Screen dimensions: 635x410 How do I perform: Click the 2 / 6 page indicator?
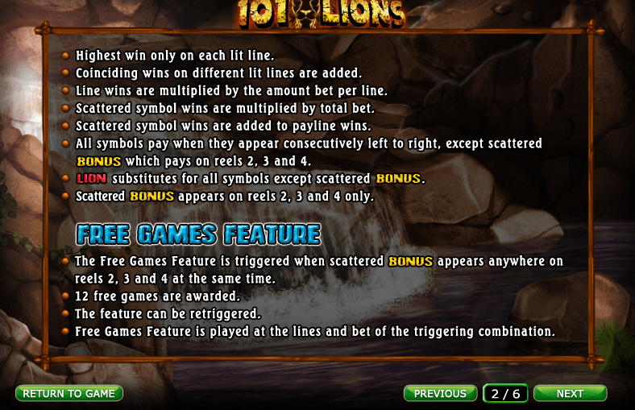pyautogui.click(x=505, y=393)
